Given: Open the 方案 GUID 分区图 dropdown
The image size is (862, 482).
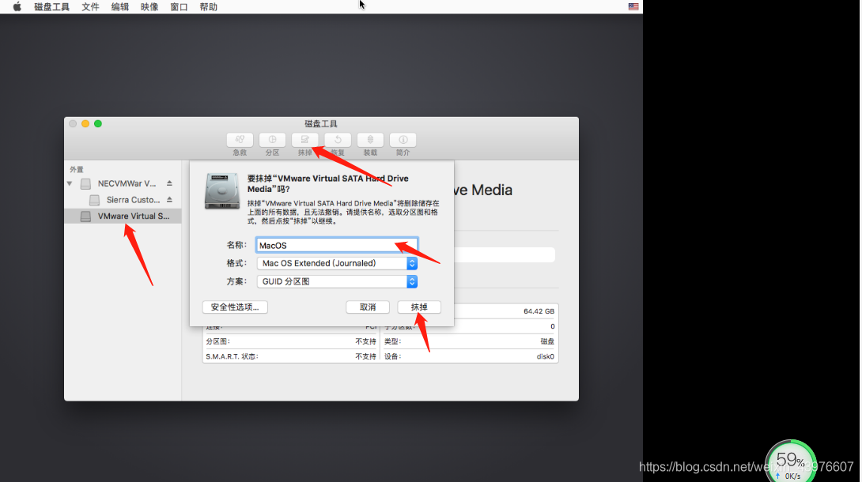Looking at the screenshot, I should click(x=336, y=281).
